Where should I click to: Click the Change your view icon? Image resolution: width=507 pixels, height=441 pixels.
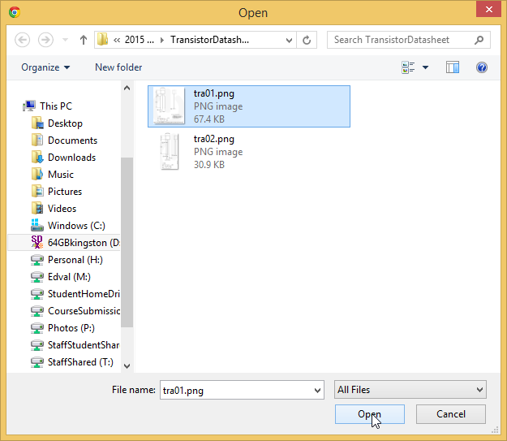click(x=408, y=67)
